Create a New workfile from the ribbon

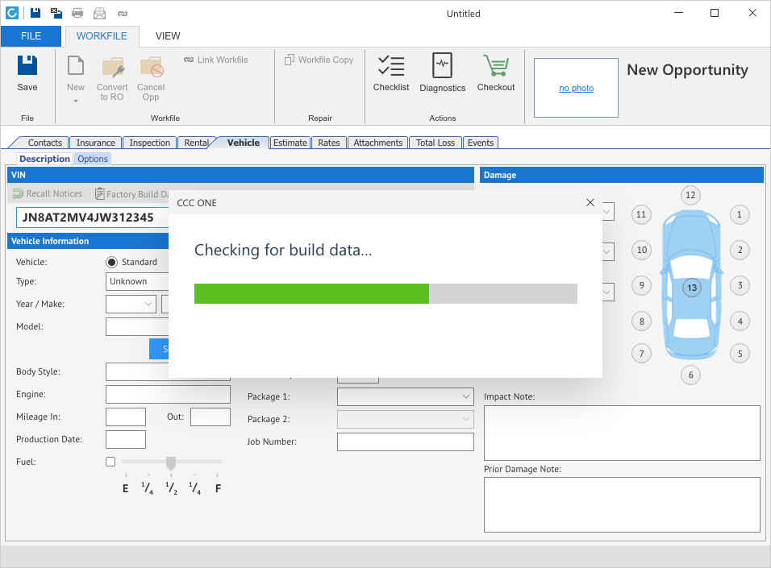76,73
